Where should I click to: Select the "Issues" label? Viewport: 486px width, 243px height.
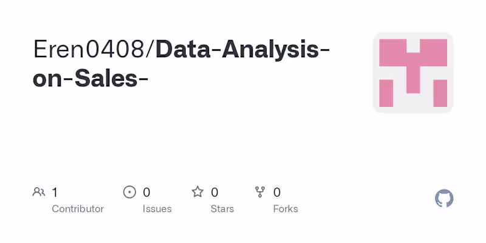[x=157, y=209]
